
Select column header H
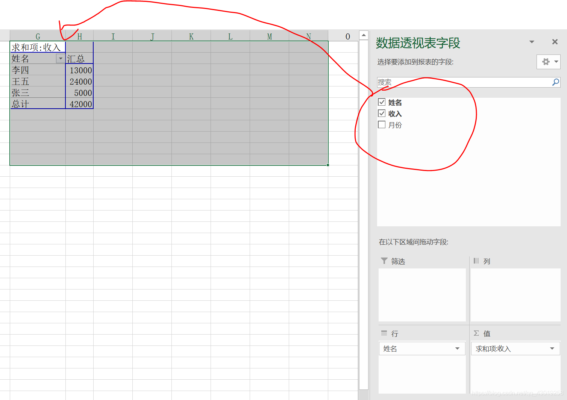79,36
